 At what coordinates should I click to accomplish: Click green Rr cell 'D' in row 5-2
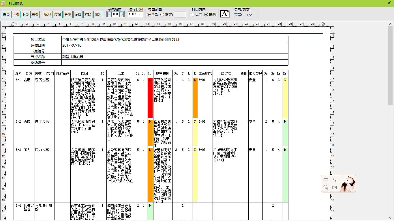(x=285, y=133)
